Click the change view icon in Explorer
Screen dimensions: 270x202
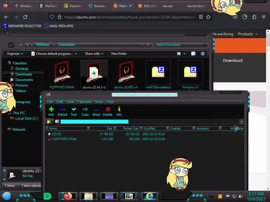click(179, 54)
